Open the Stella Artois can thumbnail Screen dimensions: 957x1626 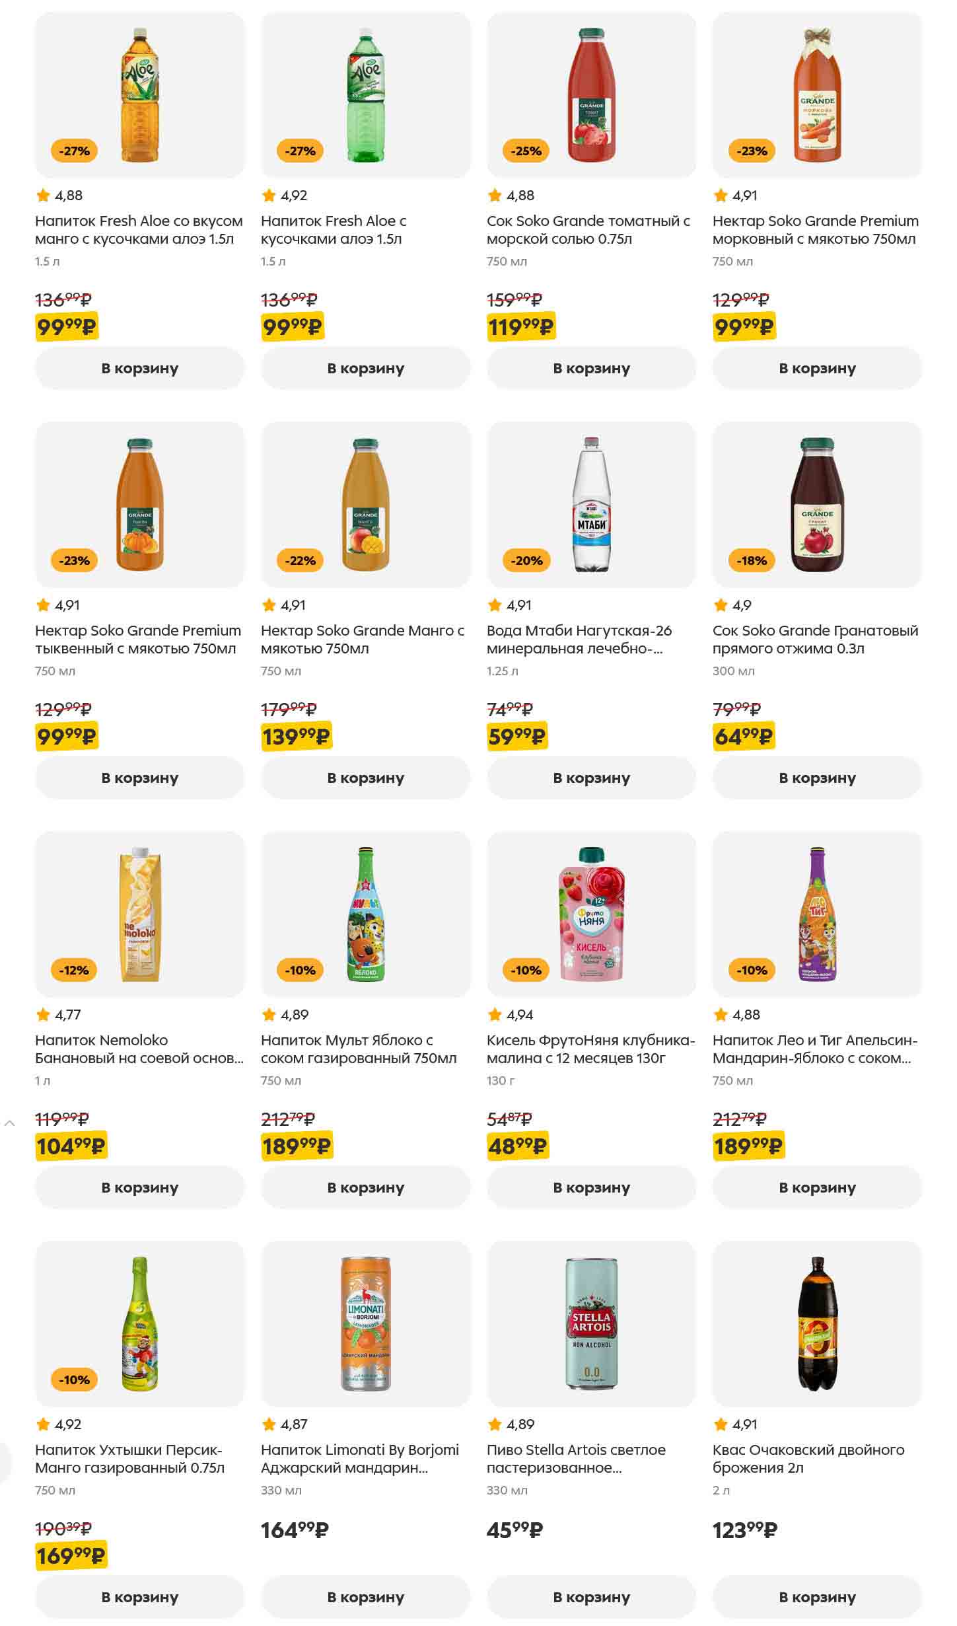(591, 1323)
